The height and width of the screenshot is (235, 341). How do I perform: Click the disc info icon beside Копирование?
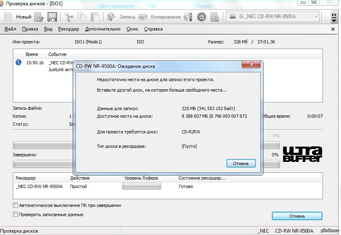click(x=188, y=17)
